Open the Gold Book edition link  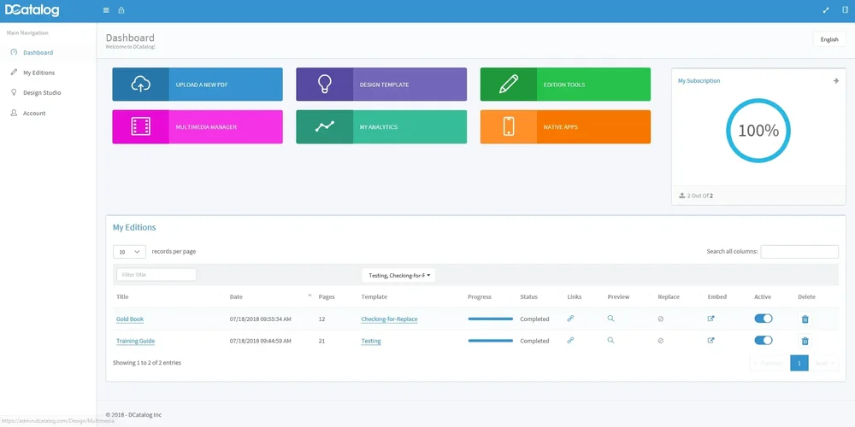(130, 319)
